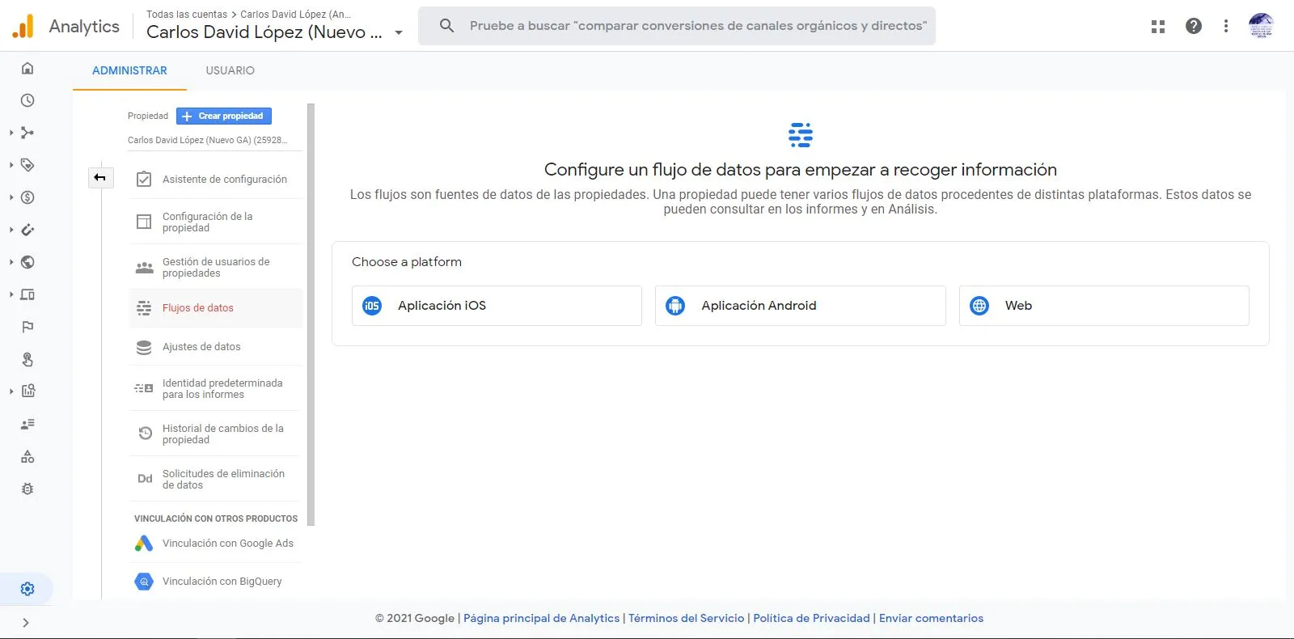Click the Google Ads logo icon
Image resolution: width=1294 pixels, height=639 pixels.
[x=144, y=544]
